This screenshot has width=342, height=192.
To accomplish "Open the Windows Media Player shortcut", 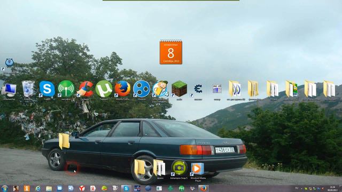I will [x=197, y=169].
